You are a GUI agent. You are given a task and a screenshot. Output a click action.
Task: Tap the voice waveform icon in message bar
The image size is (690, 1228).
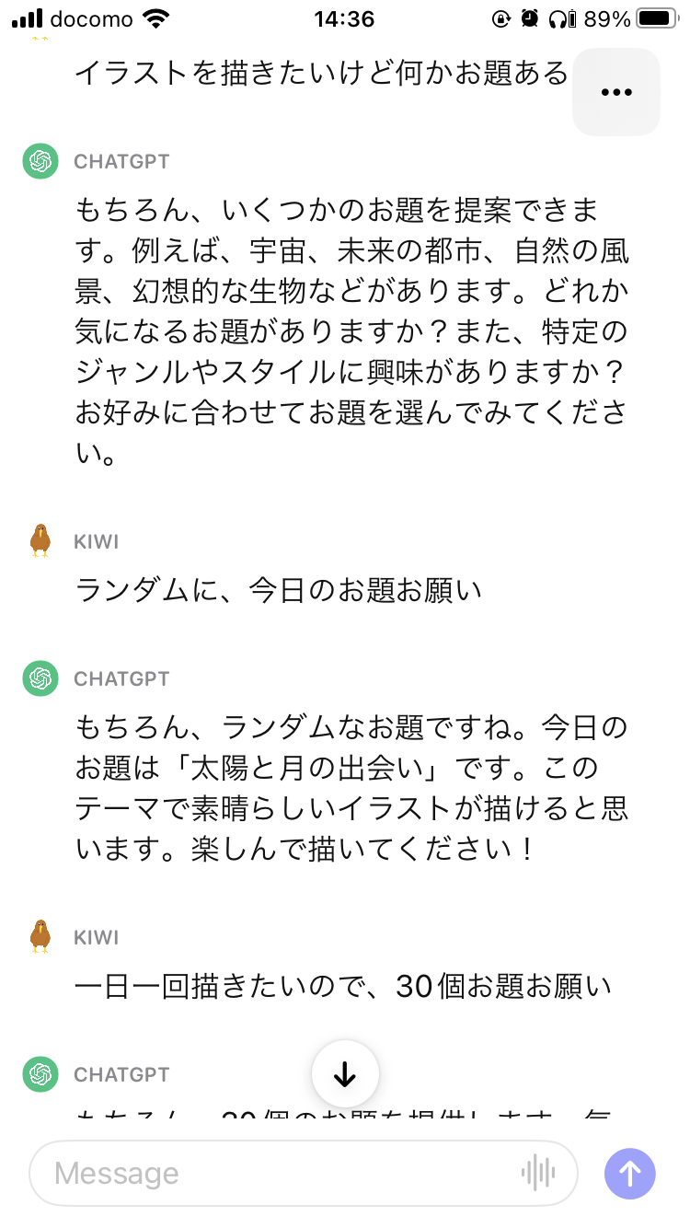click(x=538, y=1173)
